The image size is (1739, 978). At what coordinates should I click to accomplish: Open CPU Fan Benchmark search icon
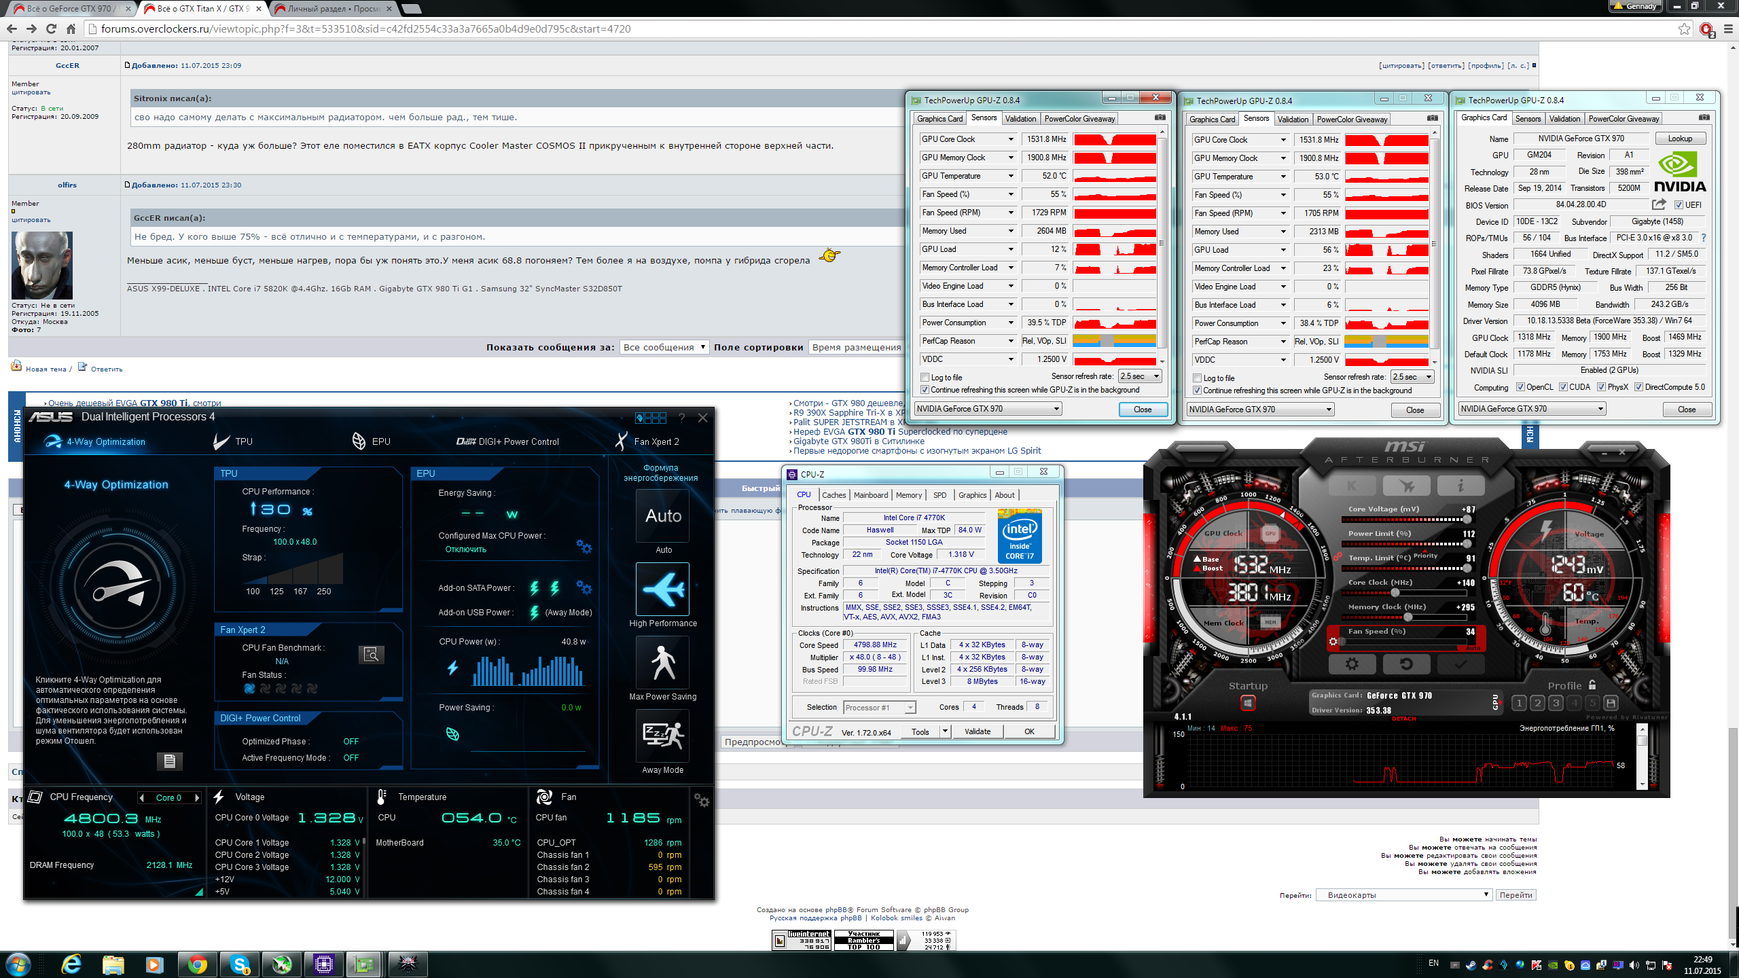(371, 654)
